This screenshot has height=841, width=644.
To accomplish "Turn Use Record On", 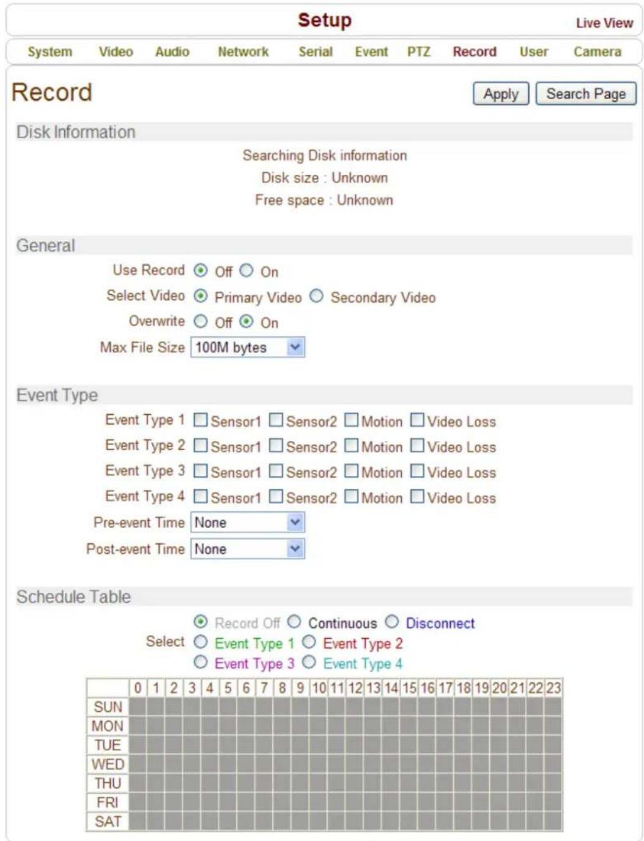I will pyautogui.click(x=246, y=270).
